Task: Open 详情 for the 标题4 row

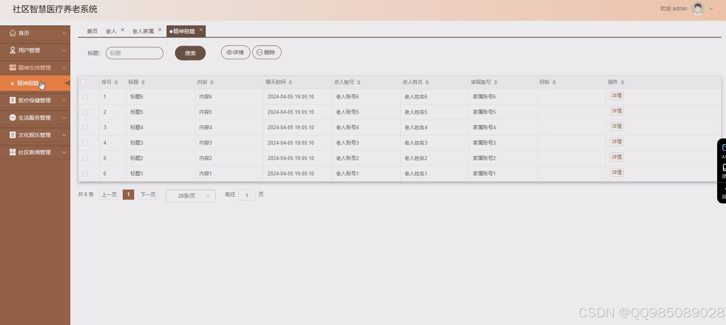Action: pos(617,127)
